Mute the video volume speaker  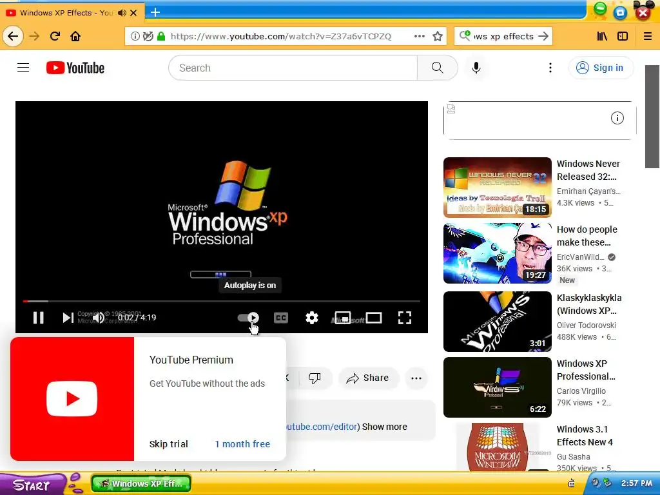(99, 318)
